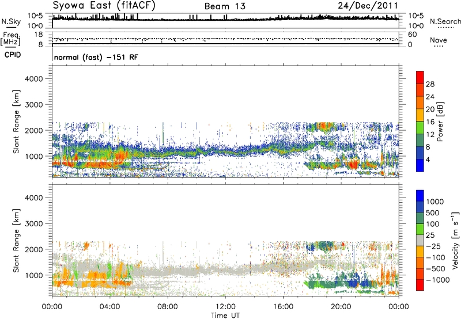Click the '12' tick on power colorbar
This screenshot has width=461, height=319.
pyautogui.click(x=430, y=135)
